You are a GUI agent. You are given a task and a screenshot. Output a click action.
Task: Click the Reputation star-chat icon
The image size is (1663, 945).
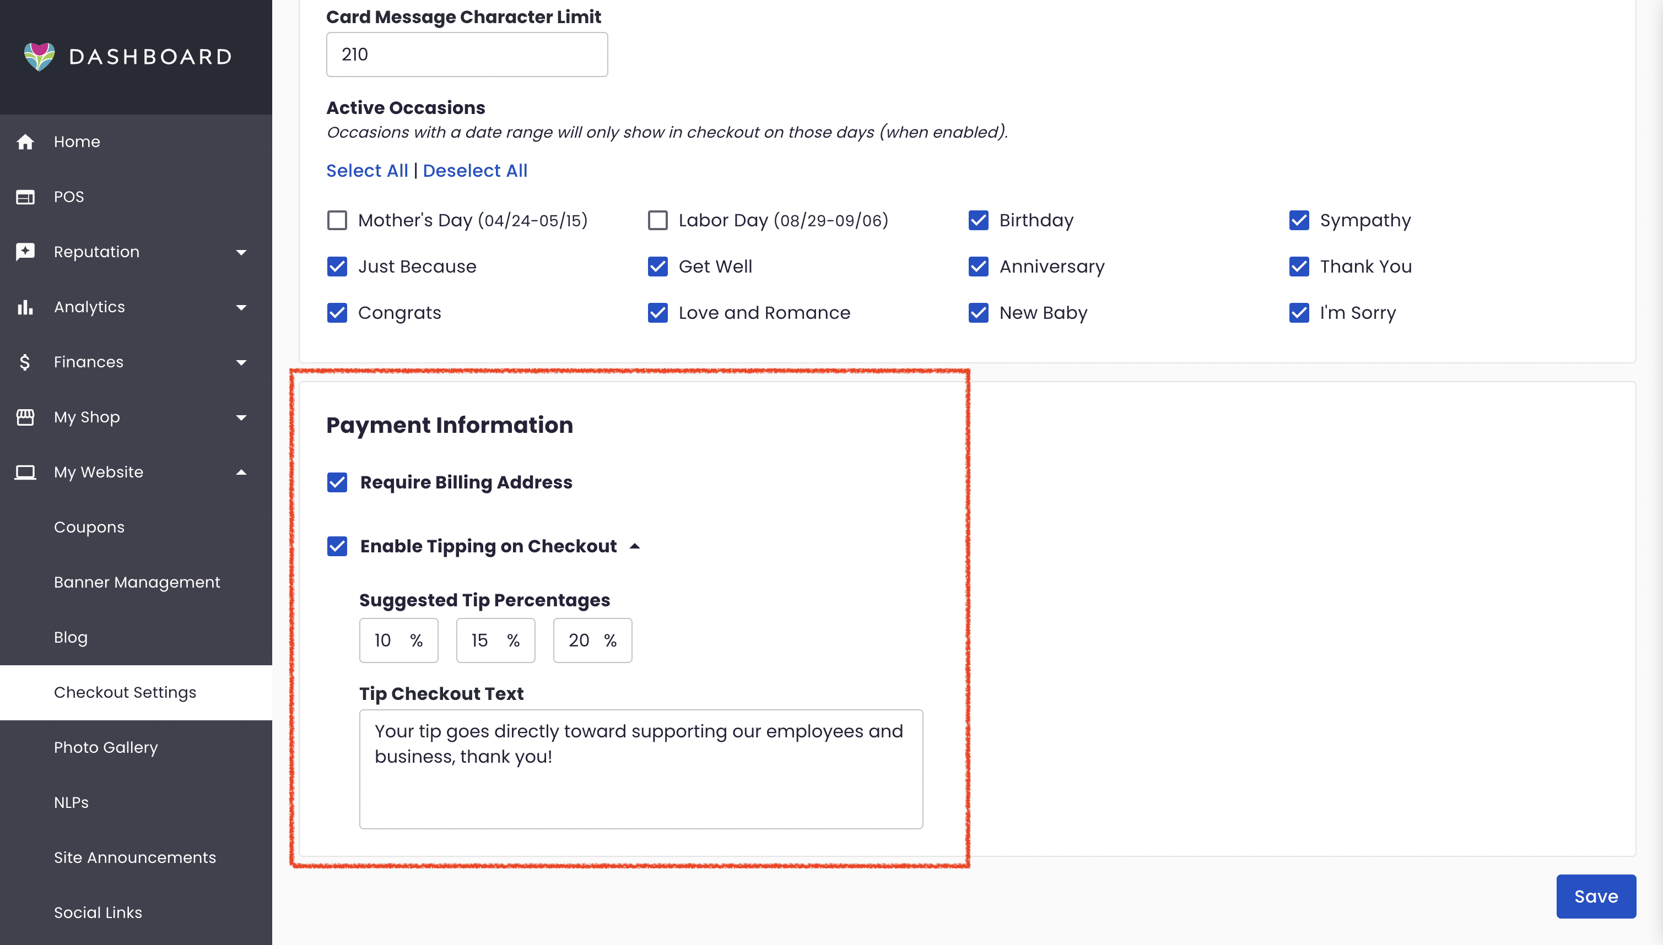25,252
